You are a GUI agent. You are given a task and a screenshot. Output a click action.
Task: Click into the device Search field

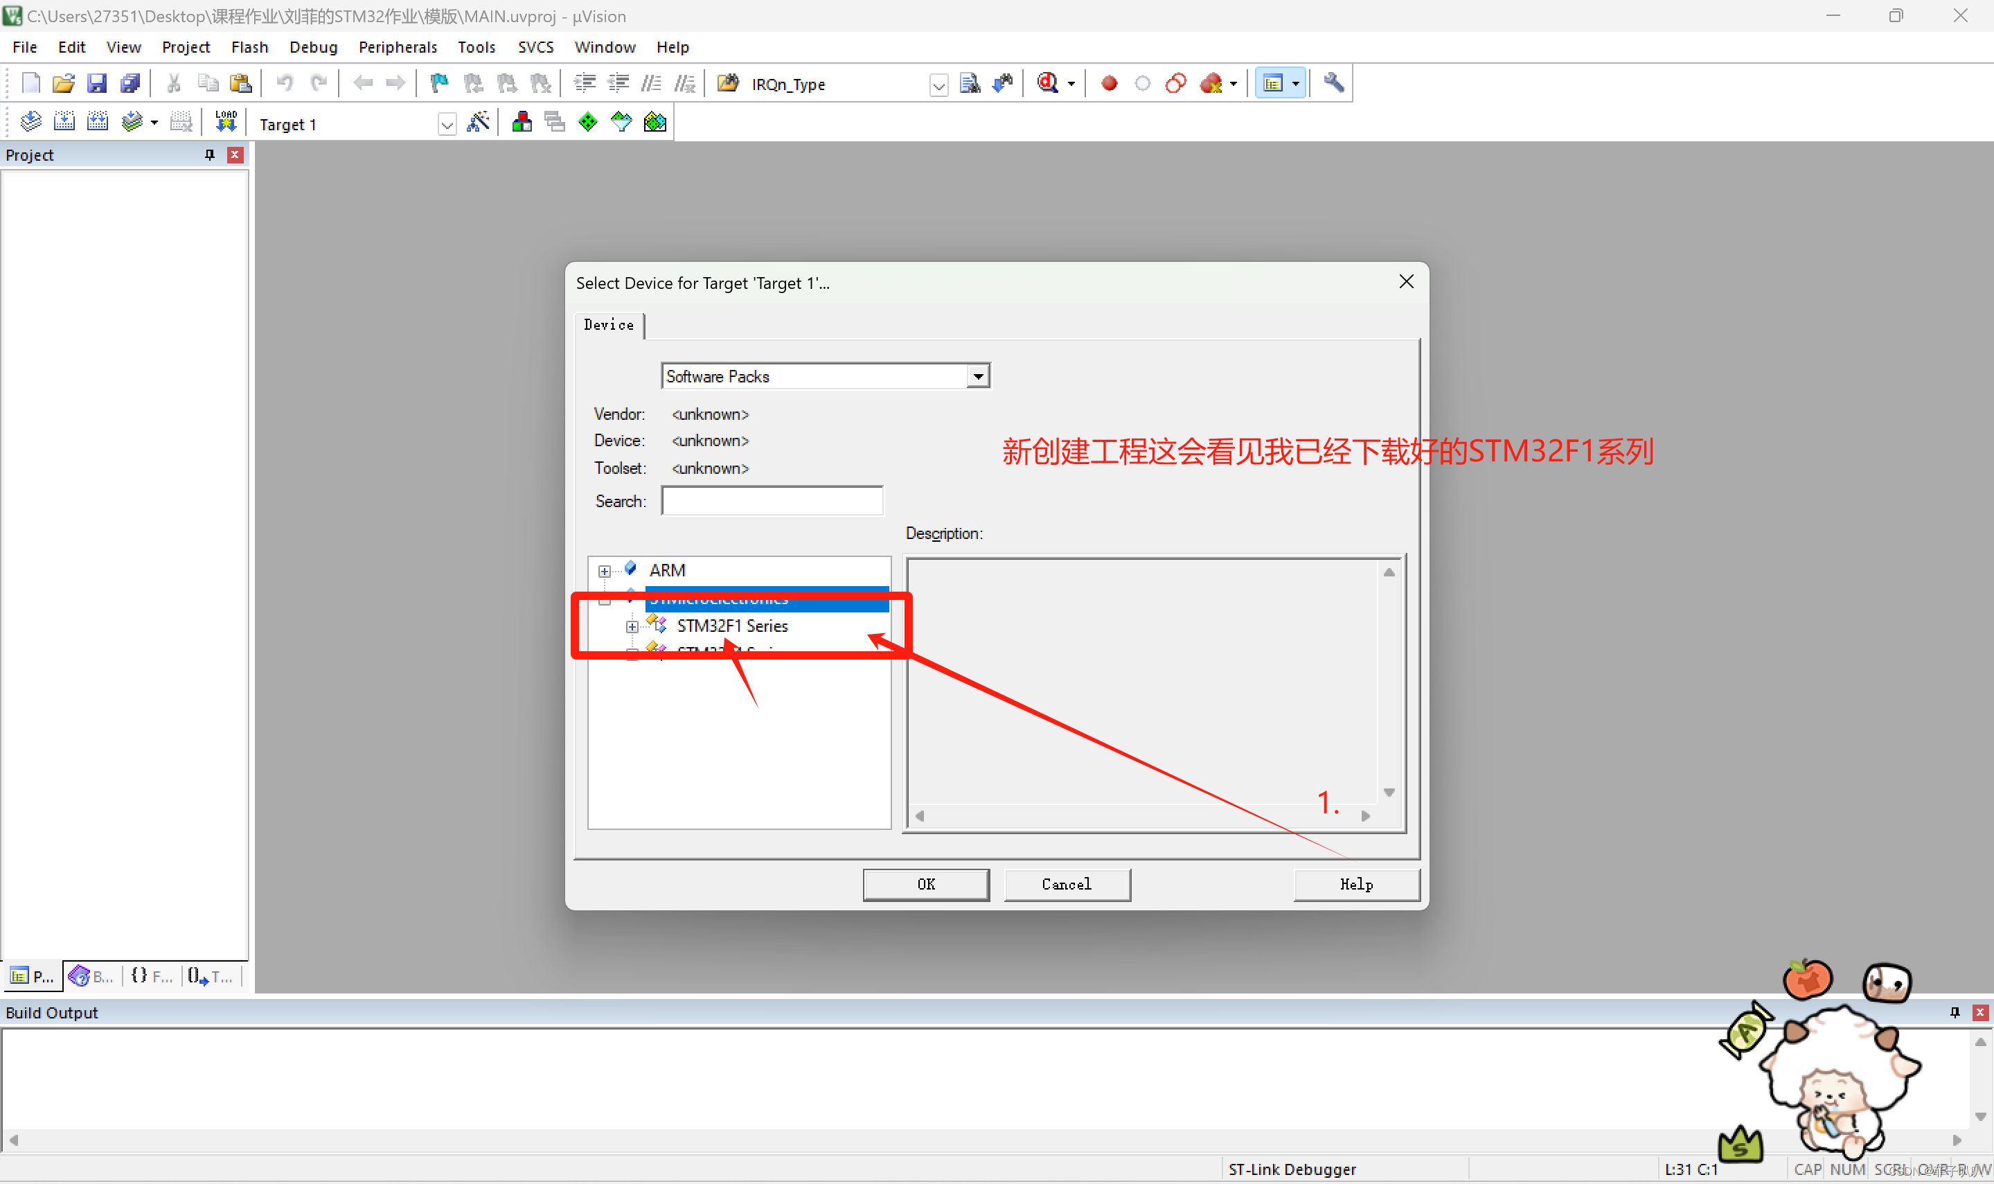(x=772, y=501)
